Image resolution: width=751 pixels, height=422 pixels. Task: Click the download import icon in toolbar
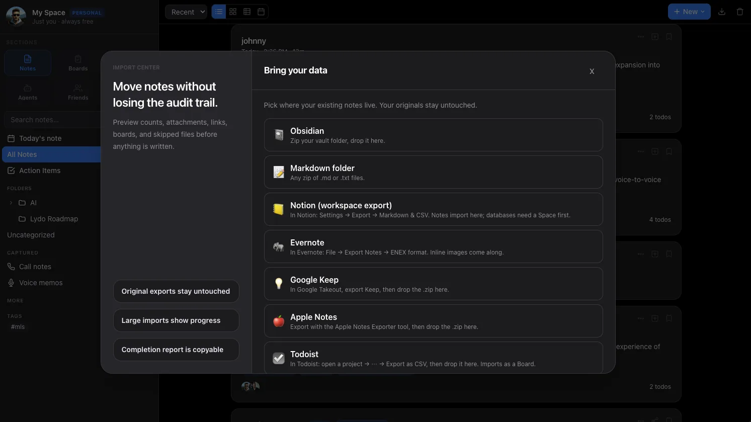point(722,12)
